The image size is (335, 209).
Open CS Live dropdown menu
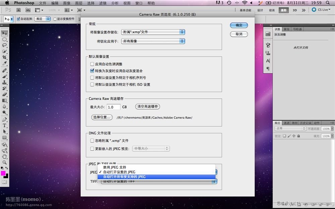321,10
